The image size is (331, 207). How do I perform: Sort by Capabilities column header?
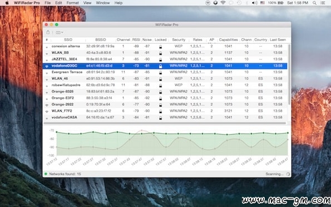coord(228,40)
